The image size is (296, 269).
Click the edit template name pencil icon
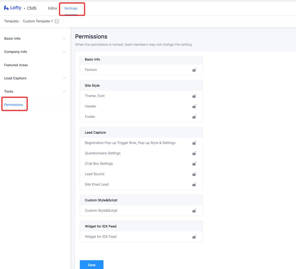point(57,21)
